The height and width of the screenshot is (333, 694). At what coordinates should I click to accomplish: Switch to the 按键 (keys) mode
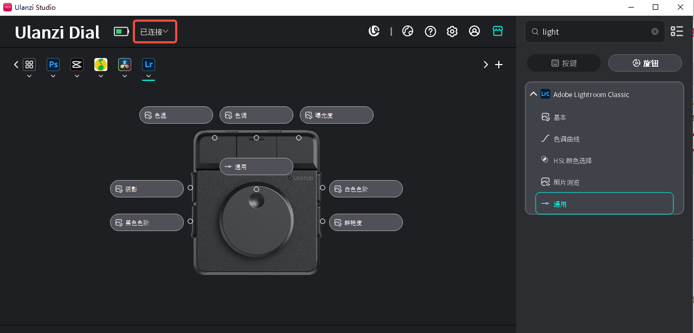tap(563, 62)
